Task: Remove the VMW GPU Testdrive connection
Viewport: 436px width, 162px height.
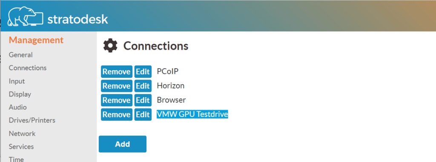Action: pos(117,114)
